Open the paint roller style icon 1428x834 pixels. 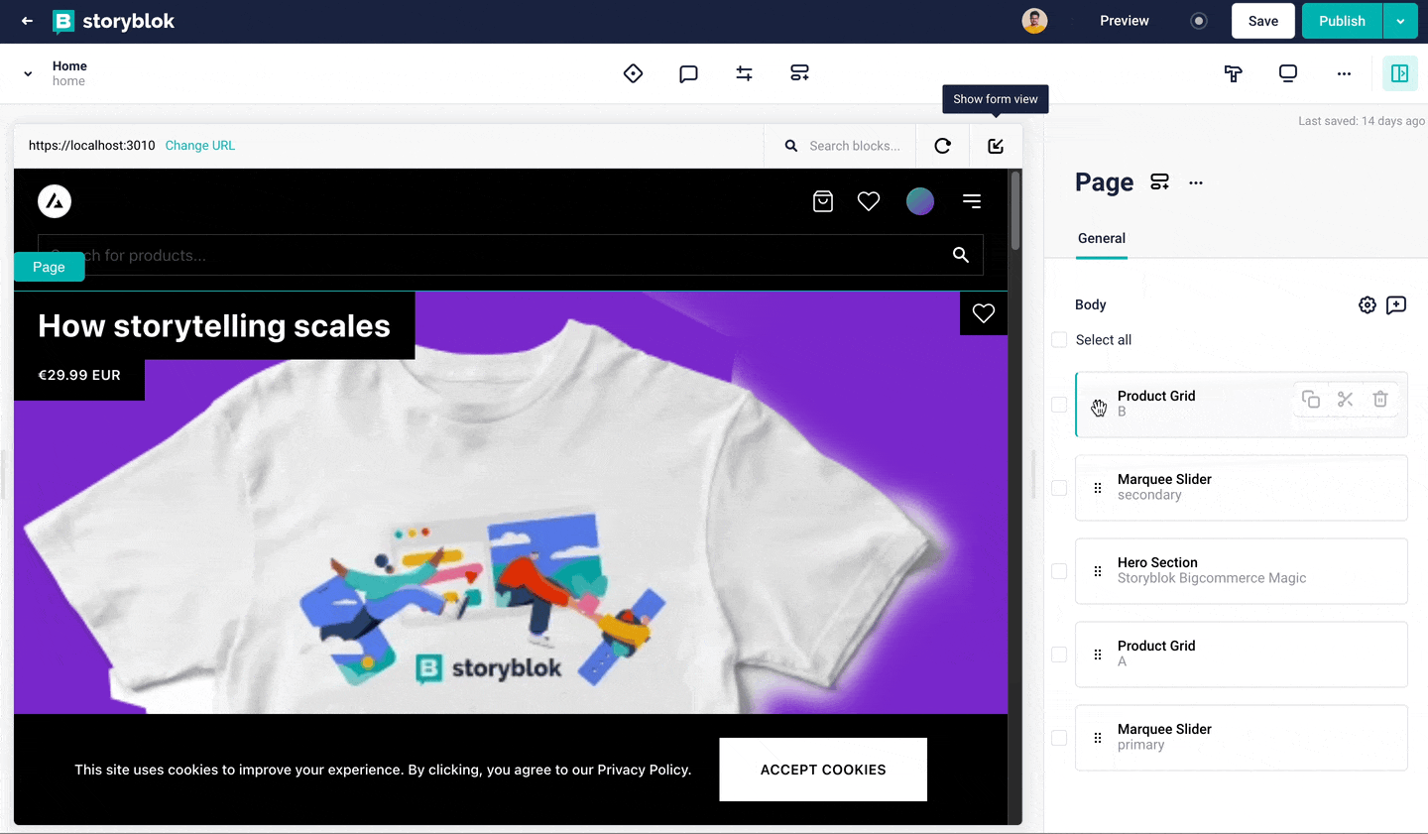click(1233, 73)
